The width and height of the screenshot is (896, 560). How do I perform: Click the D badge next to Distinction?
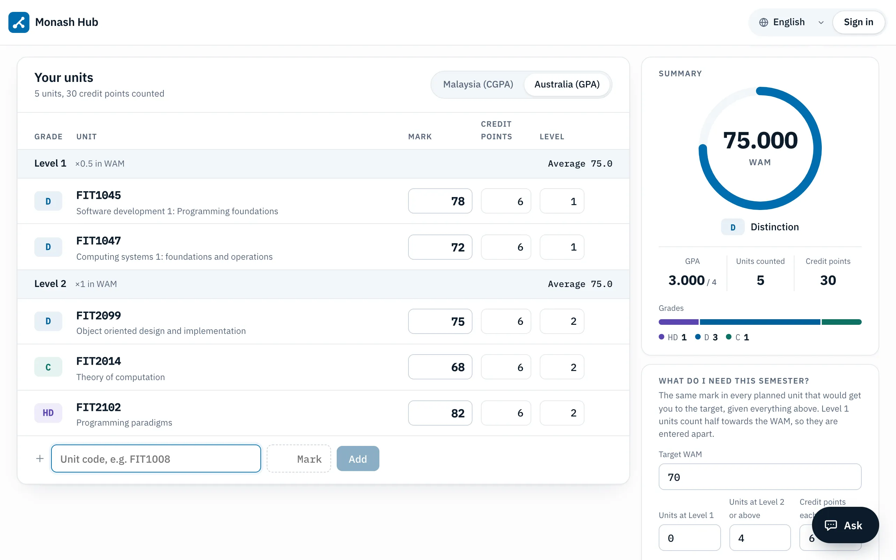tap(733, 227)
